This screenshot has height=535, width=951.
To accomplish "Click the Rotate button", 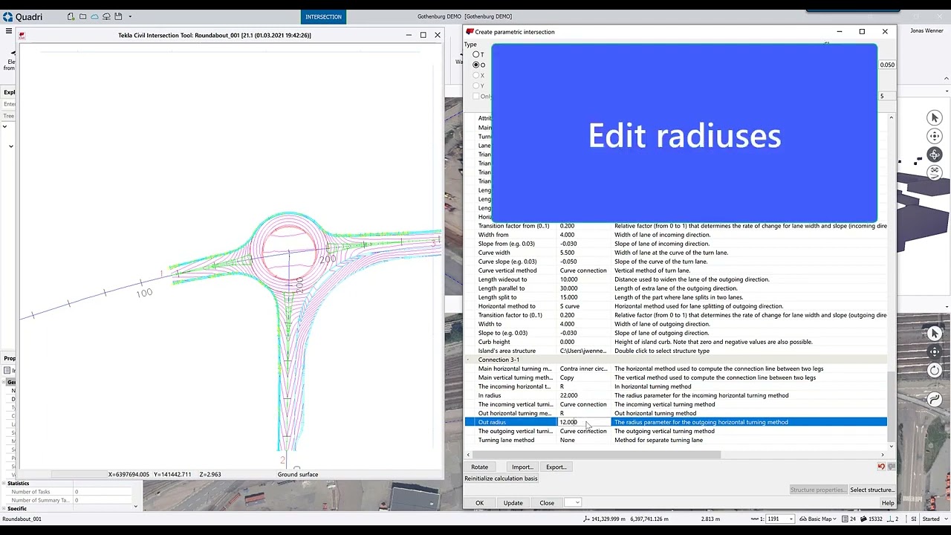I will tap(479, 467).
